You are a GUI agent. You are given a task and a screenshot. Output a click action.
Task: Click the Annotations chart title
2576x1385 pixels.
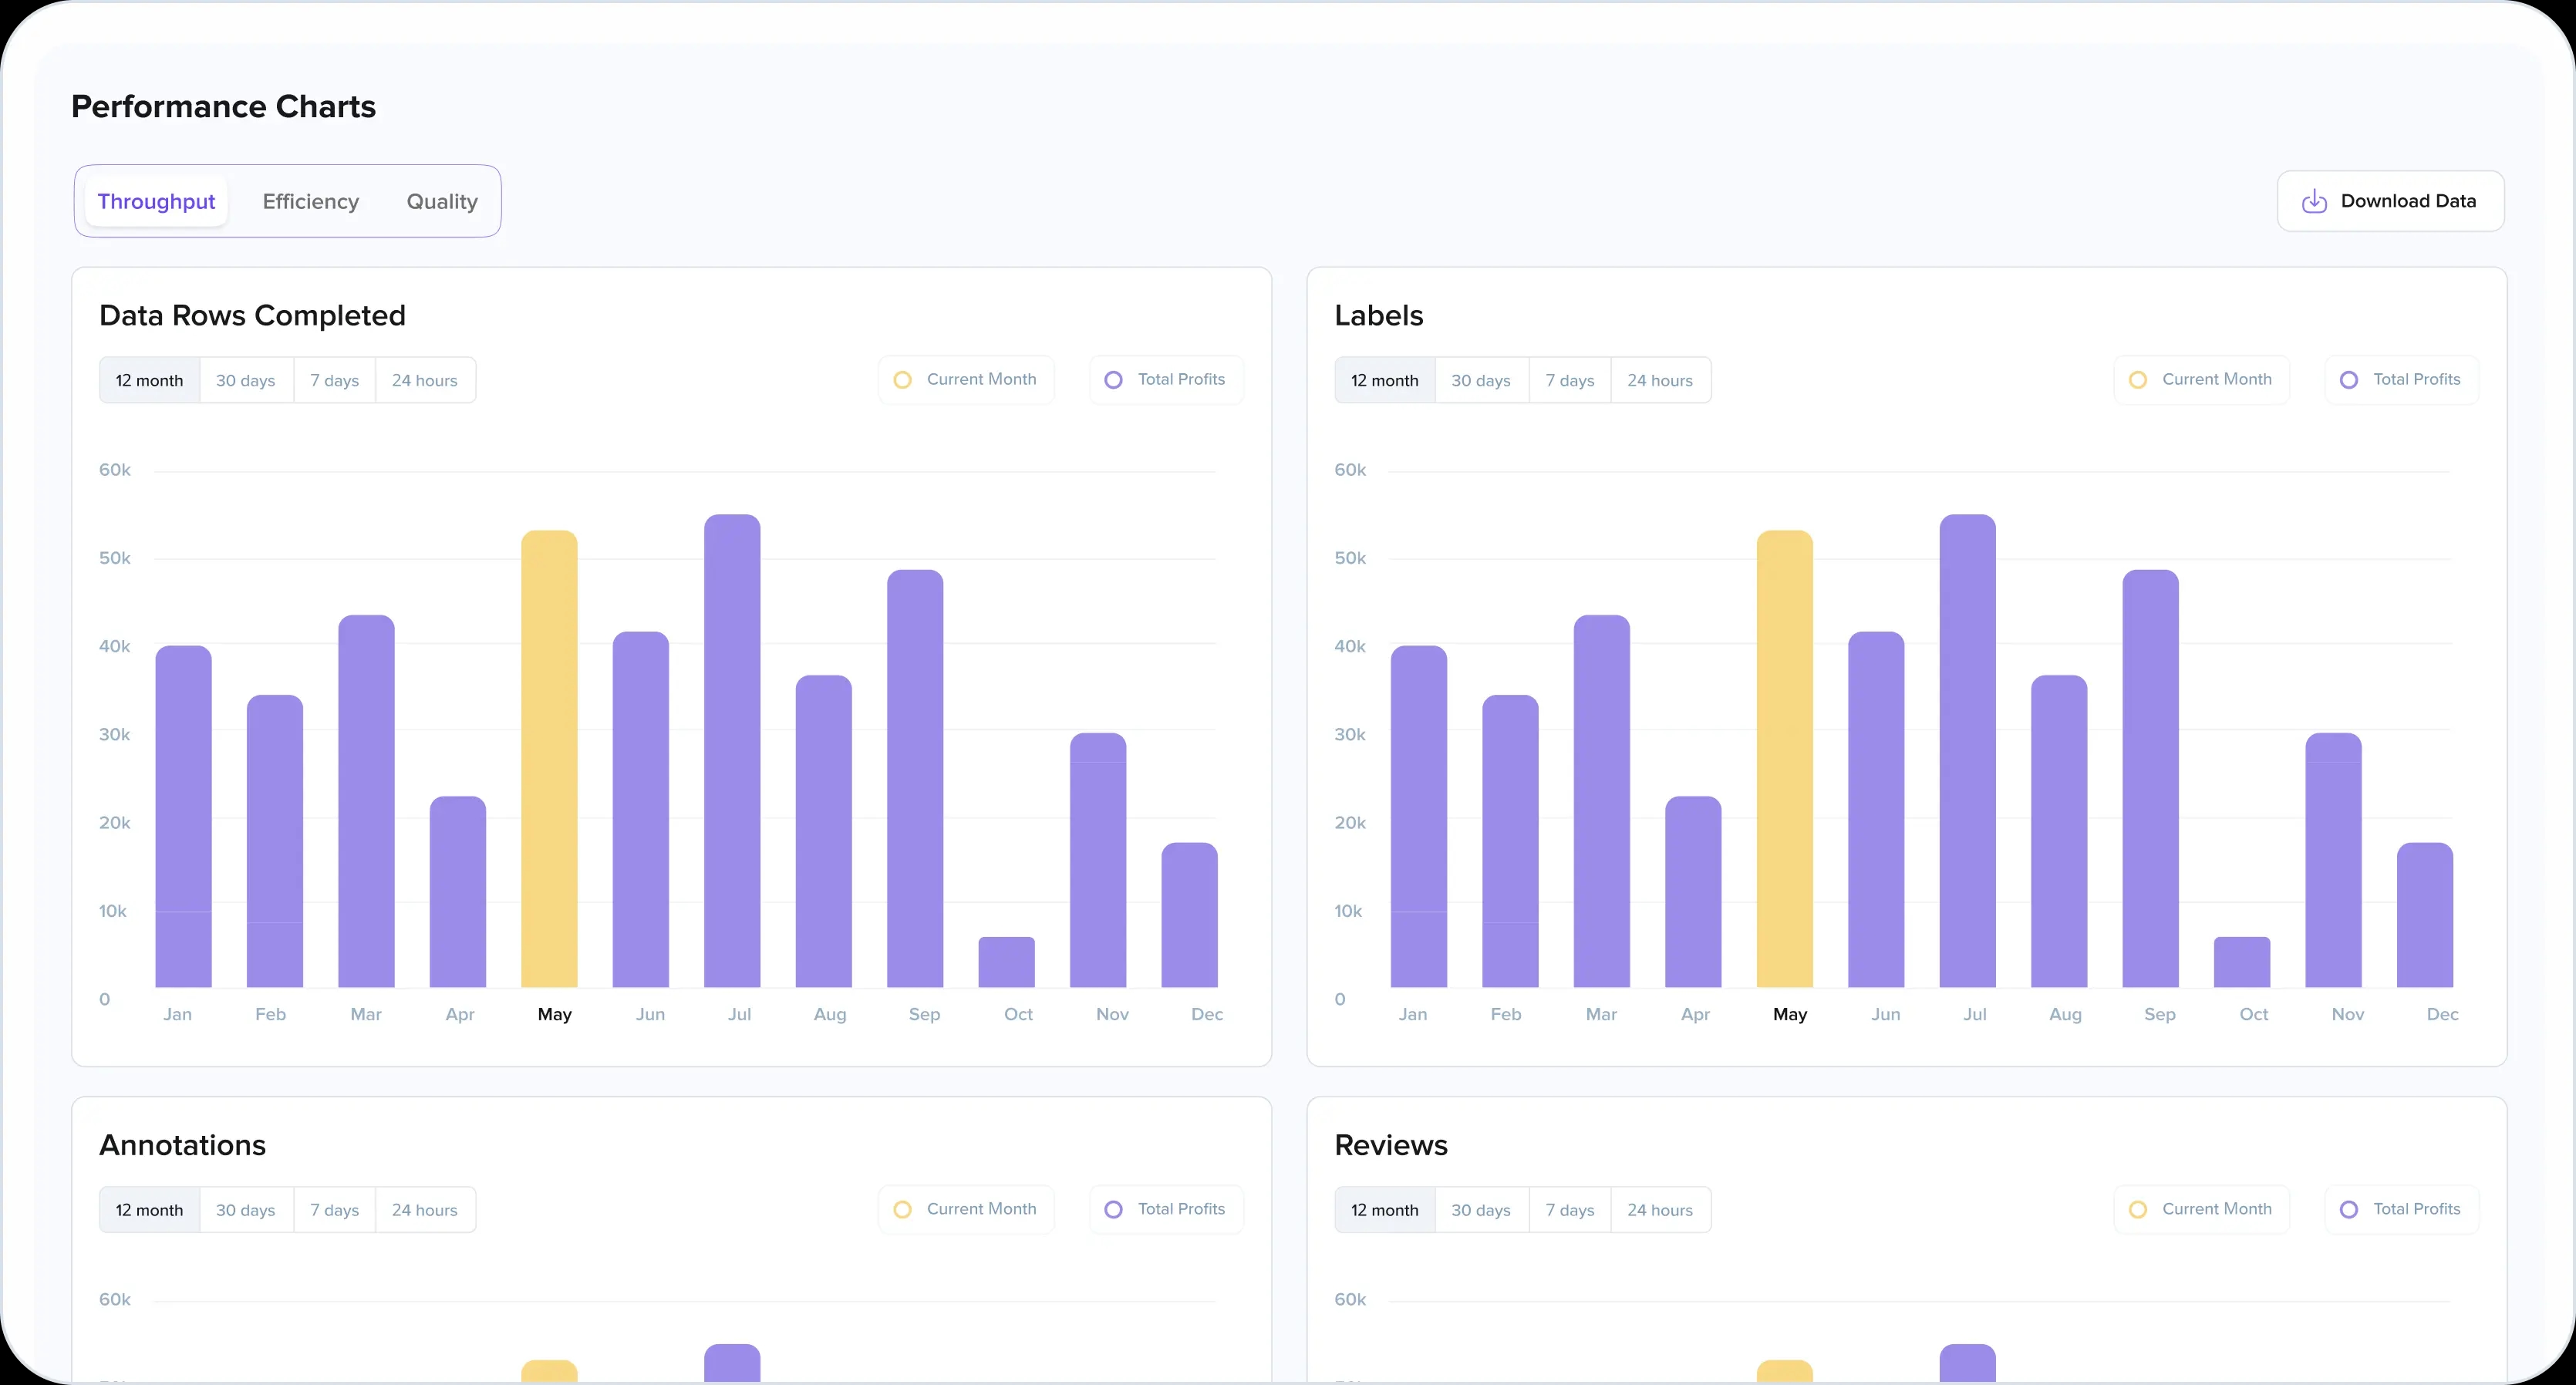pyautogui.click(x=182, y=1146)
